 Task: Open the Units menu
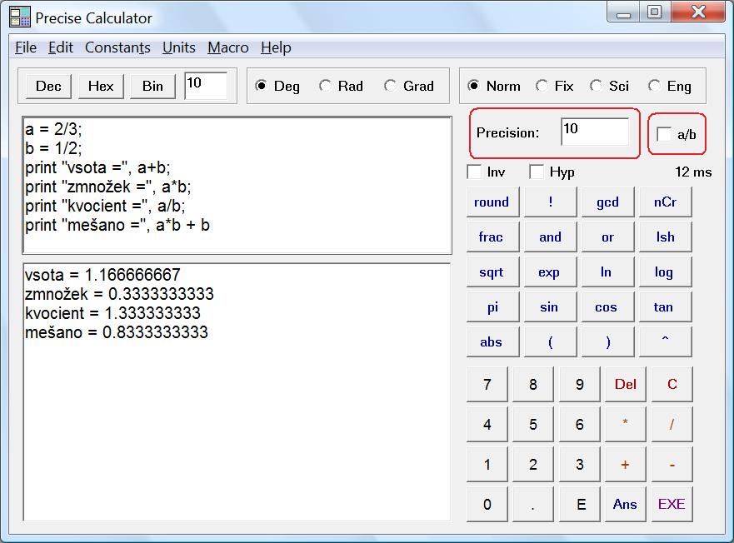(x=178, y=47)
